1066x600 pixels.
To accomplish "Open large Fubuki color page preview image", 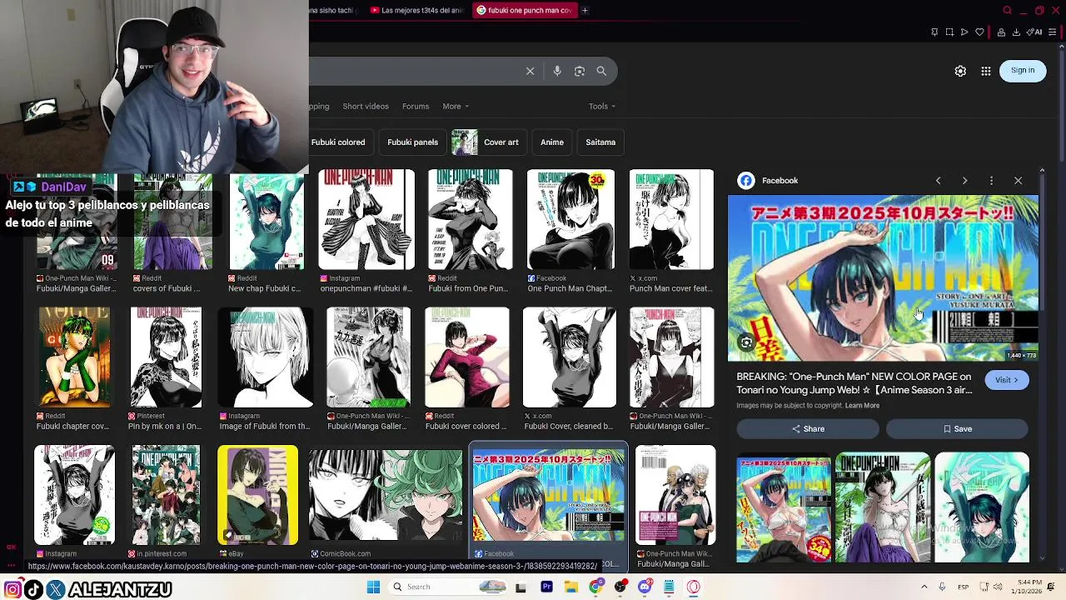I will pyautogui.click(x=883, y=278).
